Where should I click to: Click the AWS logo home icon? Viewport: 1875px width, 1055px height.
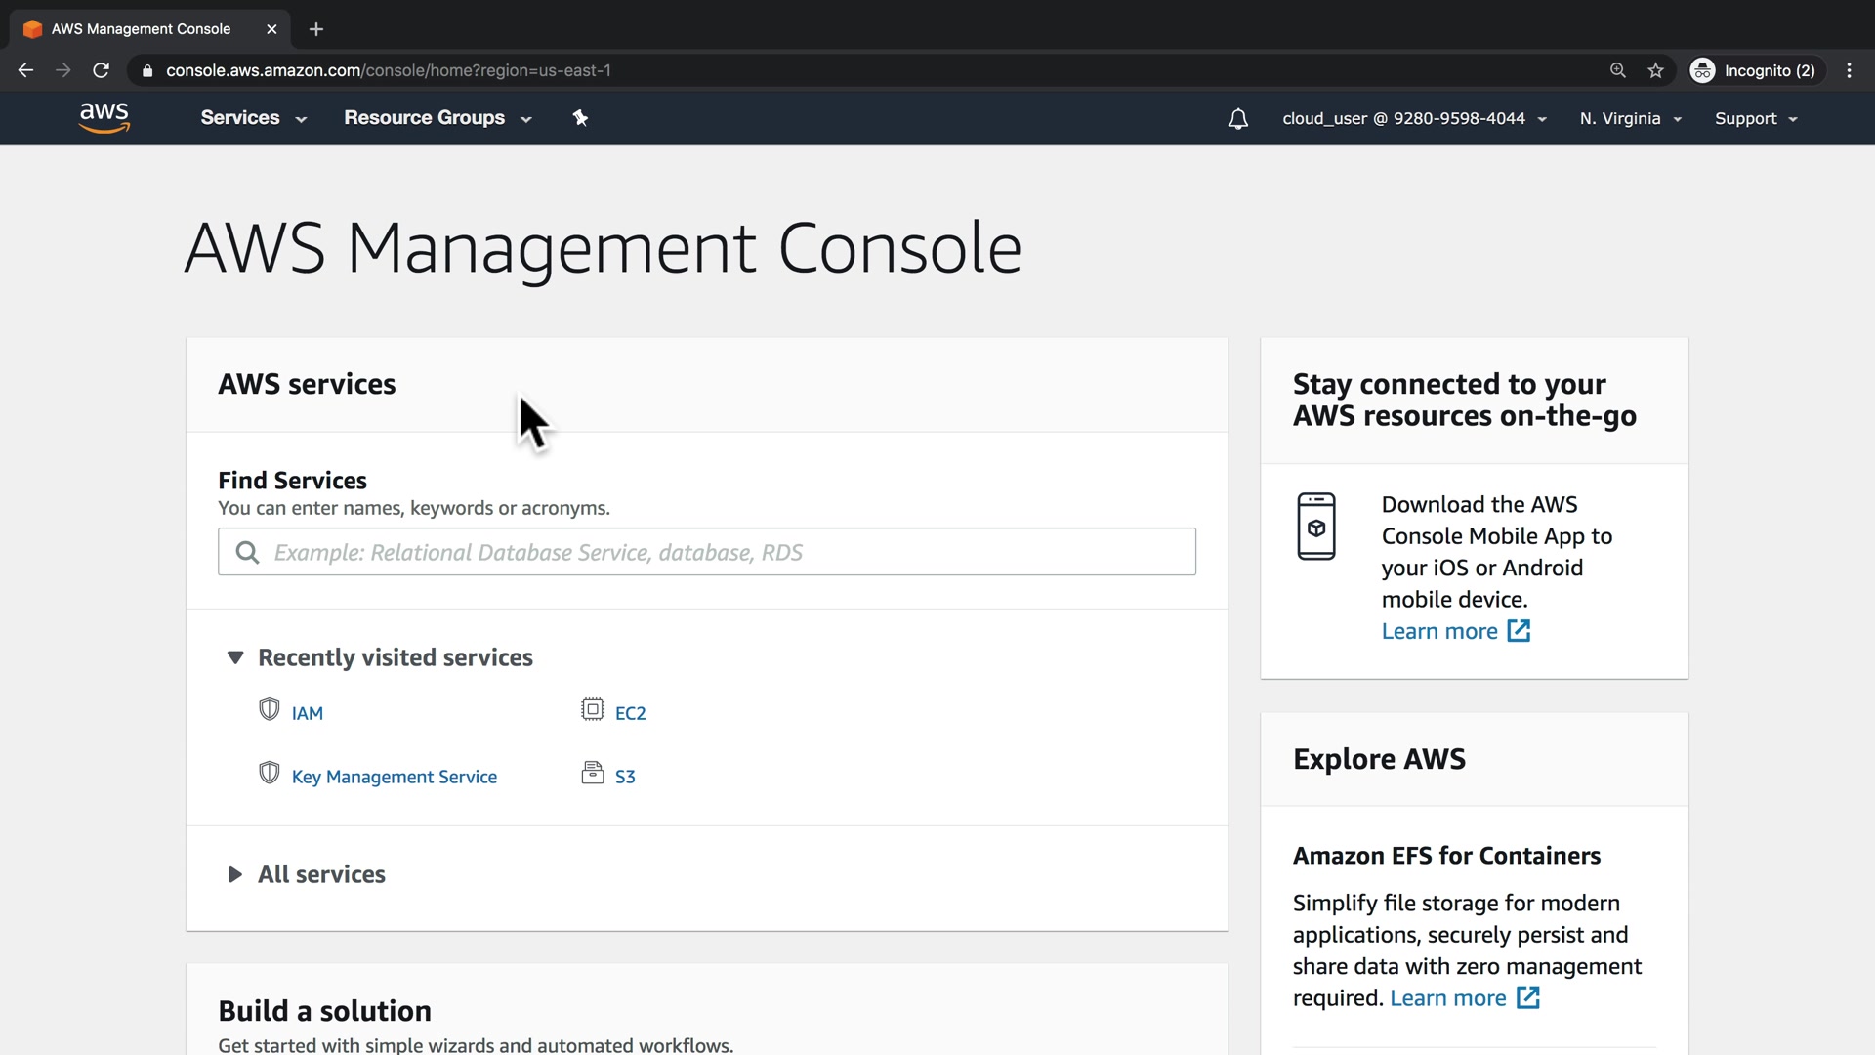coord(104,117)
